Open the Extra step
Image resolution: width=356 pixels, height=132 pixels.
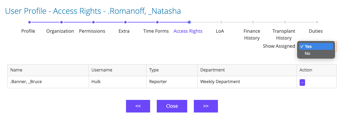124,31
